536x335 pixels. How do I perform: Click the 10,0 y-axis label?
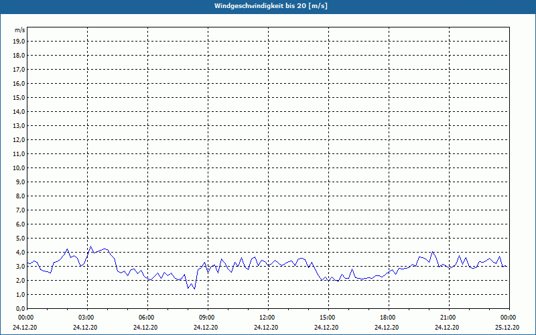point(19,167)
